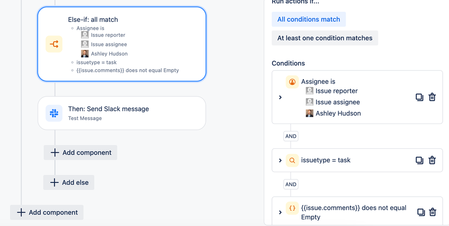Click the magnifier icon beside issuetype = task
The height and width of the screenshot is (226, 449).
click(x=292, y=160)
